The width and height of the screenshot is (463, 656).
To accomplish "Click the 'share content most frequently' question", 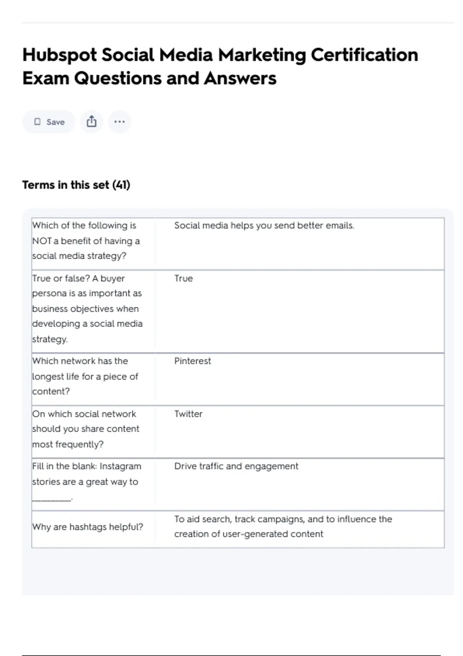I will pos(86,429).
